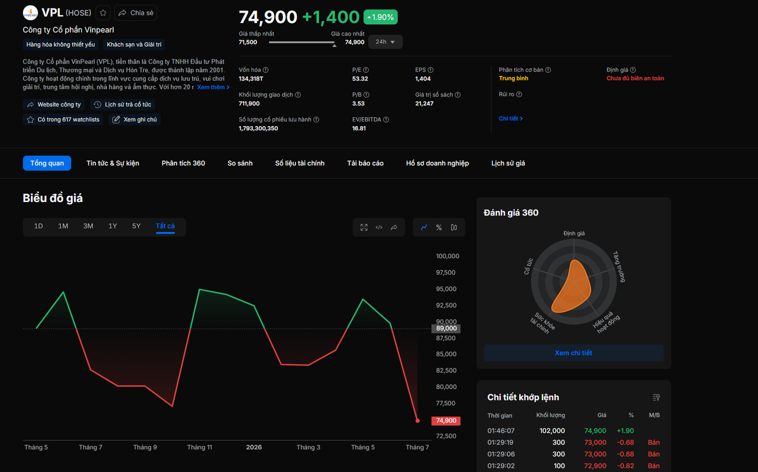Viewport: 758px width, 472px height.
Task: Go to the Số liệu tài chính tab
Action: click(300, 163)
